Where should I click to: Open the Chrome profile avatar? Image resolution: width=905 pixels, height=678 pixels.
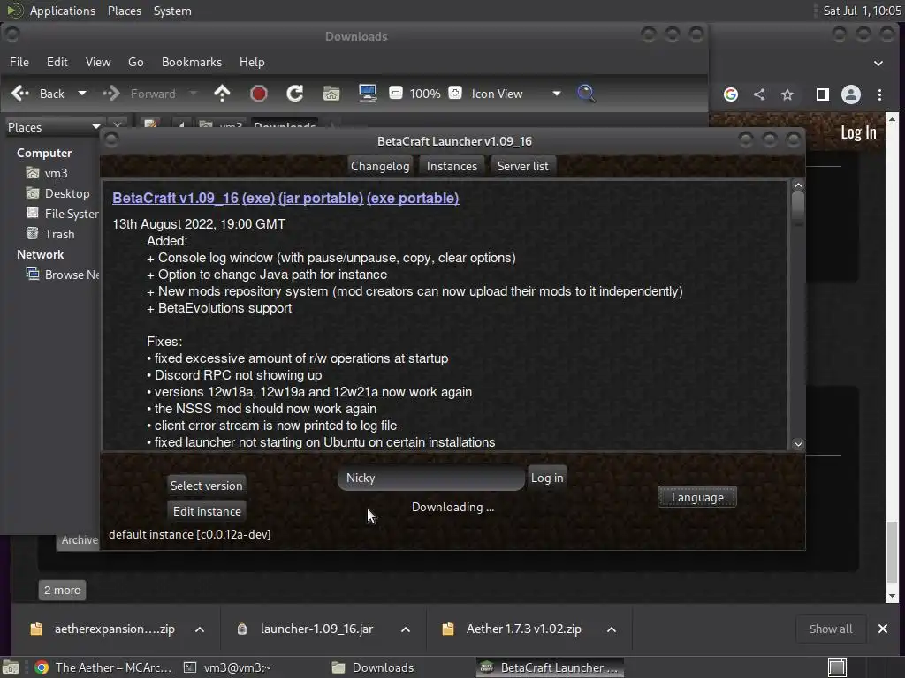pos(851,94)
